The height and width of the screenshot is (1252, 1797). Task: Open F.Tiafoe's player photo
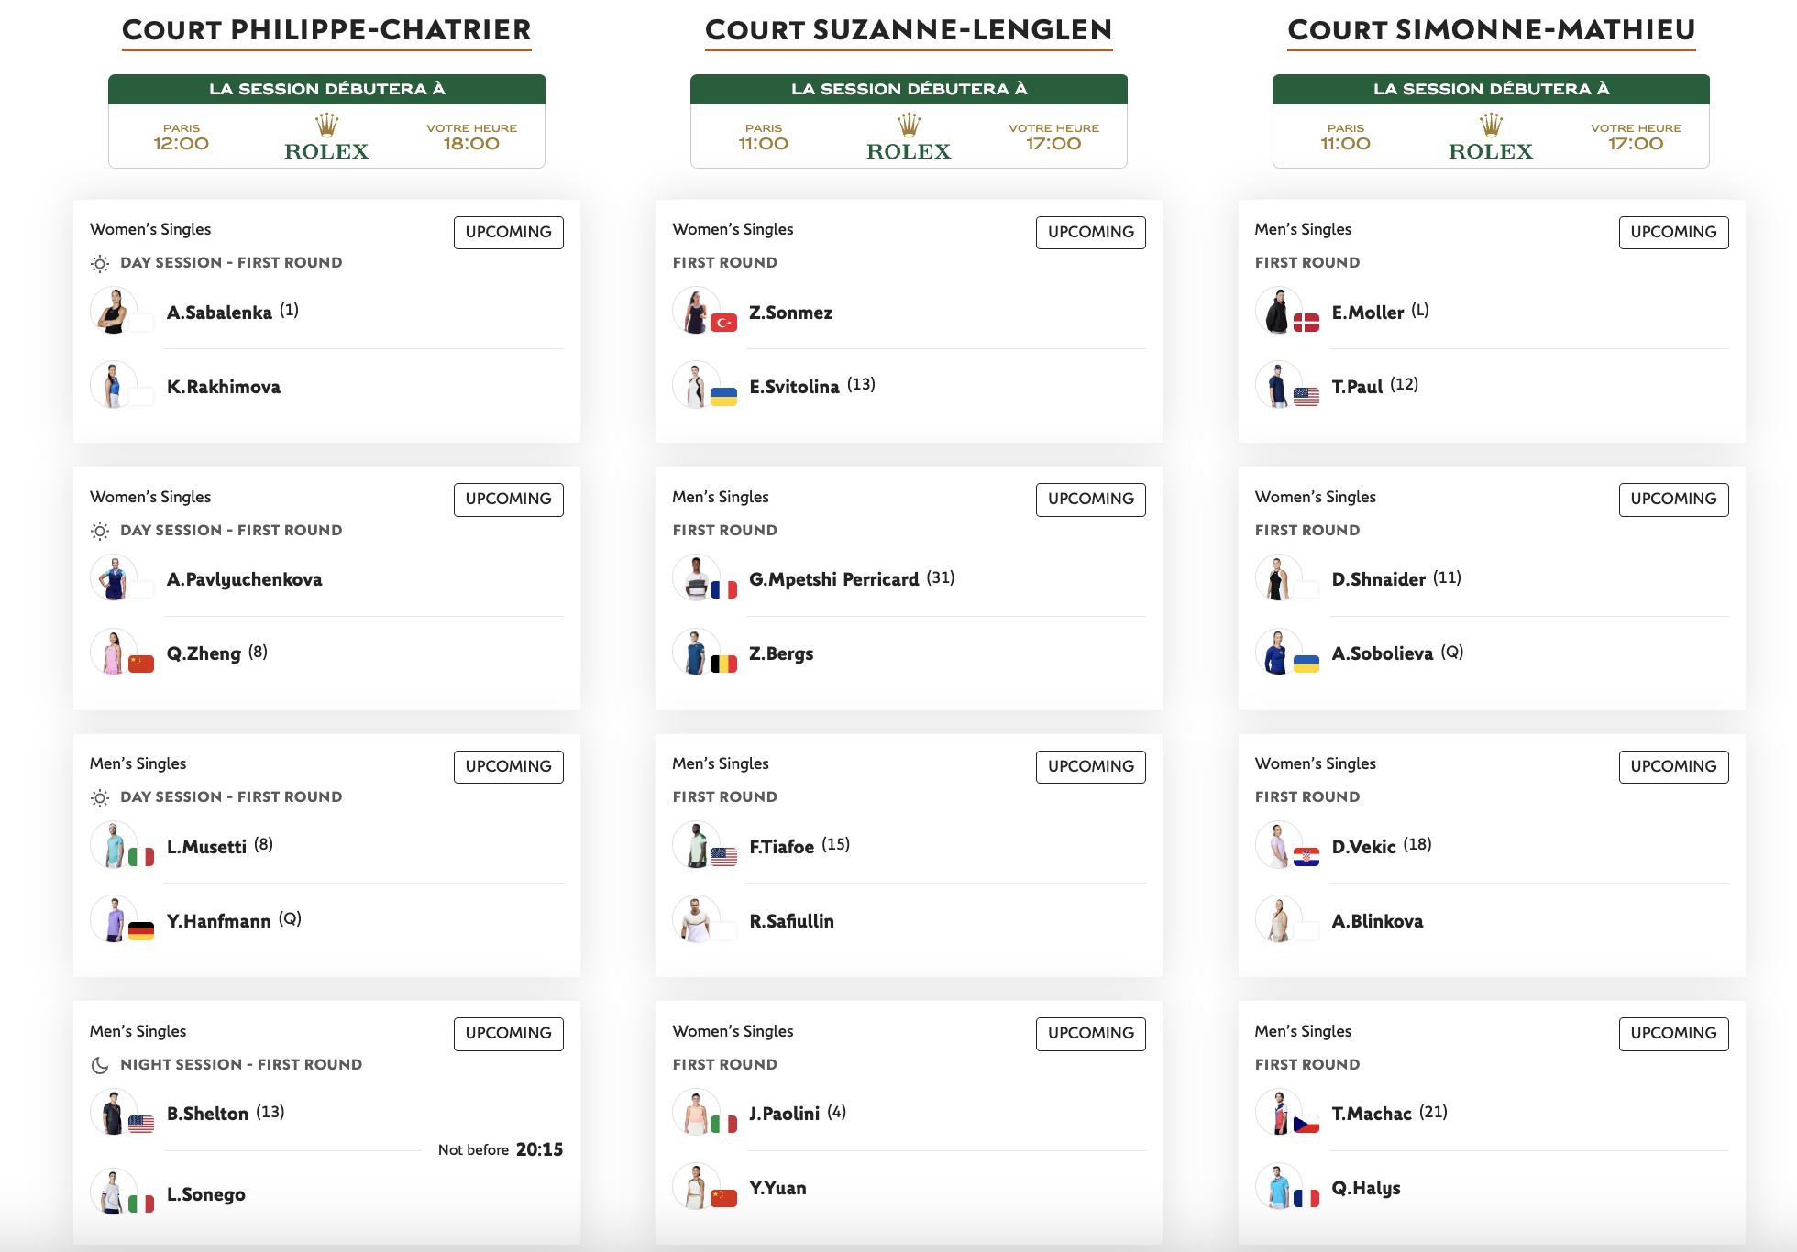click(696, 845)
